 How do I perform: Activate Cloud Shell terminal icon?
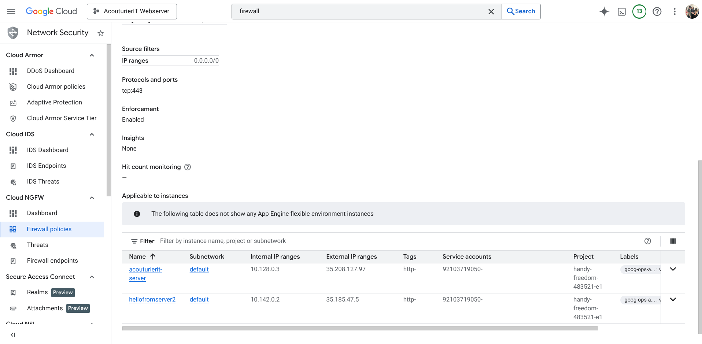622,11
